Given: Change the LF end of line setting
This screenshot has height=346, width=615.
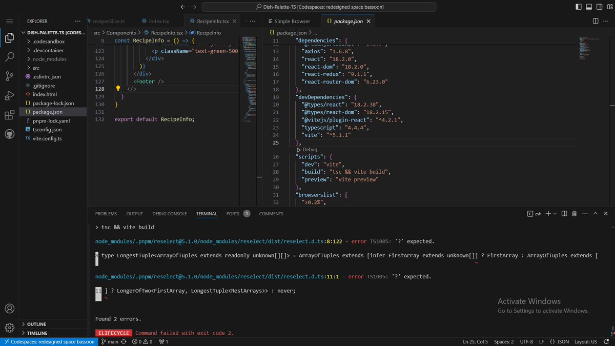Looking at the screenshot, I should click(x=542, y=341).
